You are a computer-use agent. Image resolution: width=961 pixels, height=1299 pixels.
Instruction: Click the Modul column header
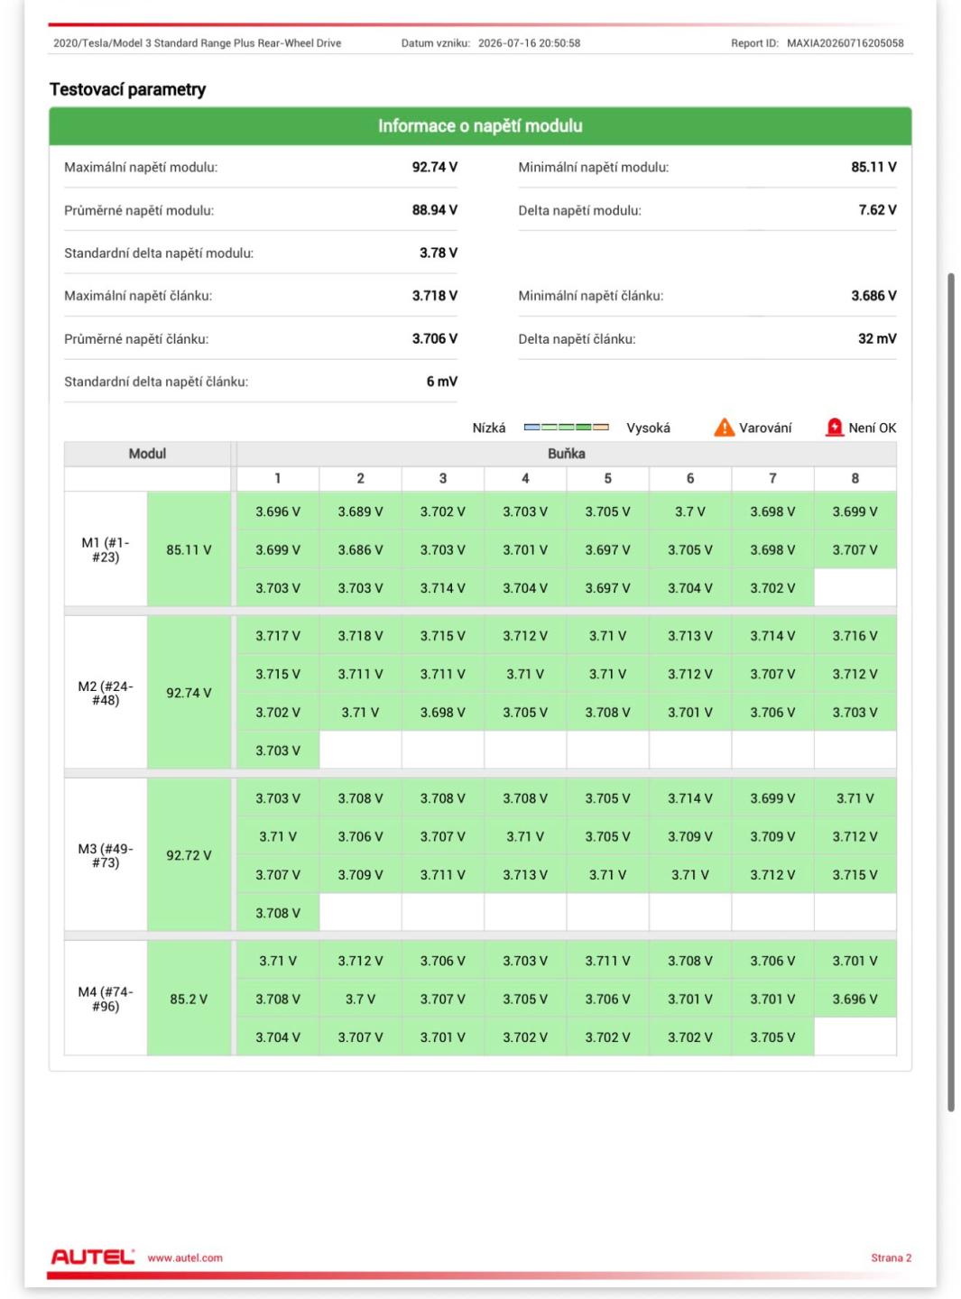tap(147, 454)
